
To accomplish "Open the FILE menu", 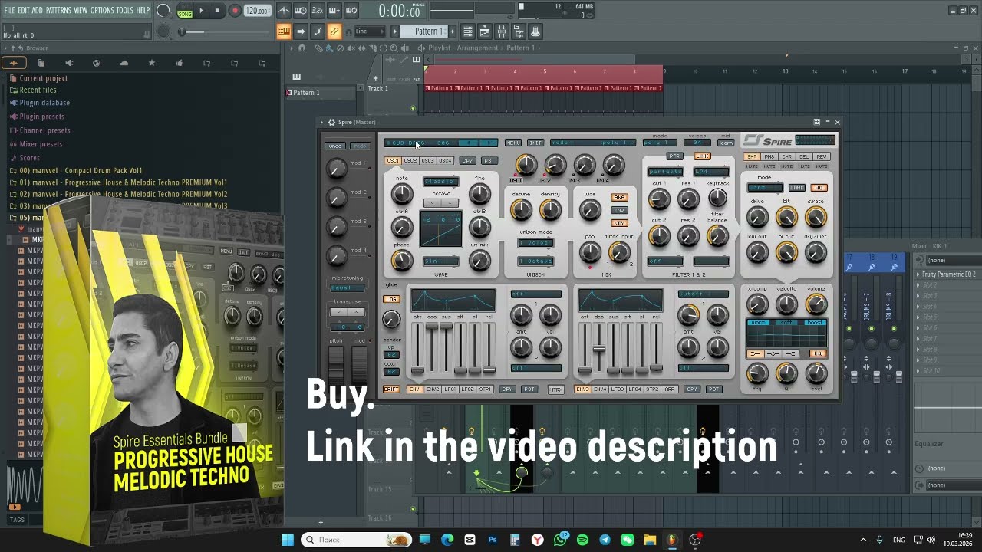I will tap(9, 10).
